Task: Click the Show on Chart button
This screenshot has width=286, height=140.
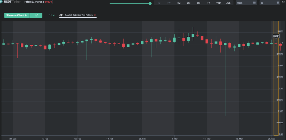Action: (17, 15)
